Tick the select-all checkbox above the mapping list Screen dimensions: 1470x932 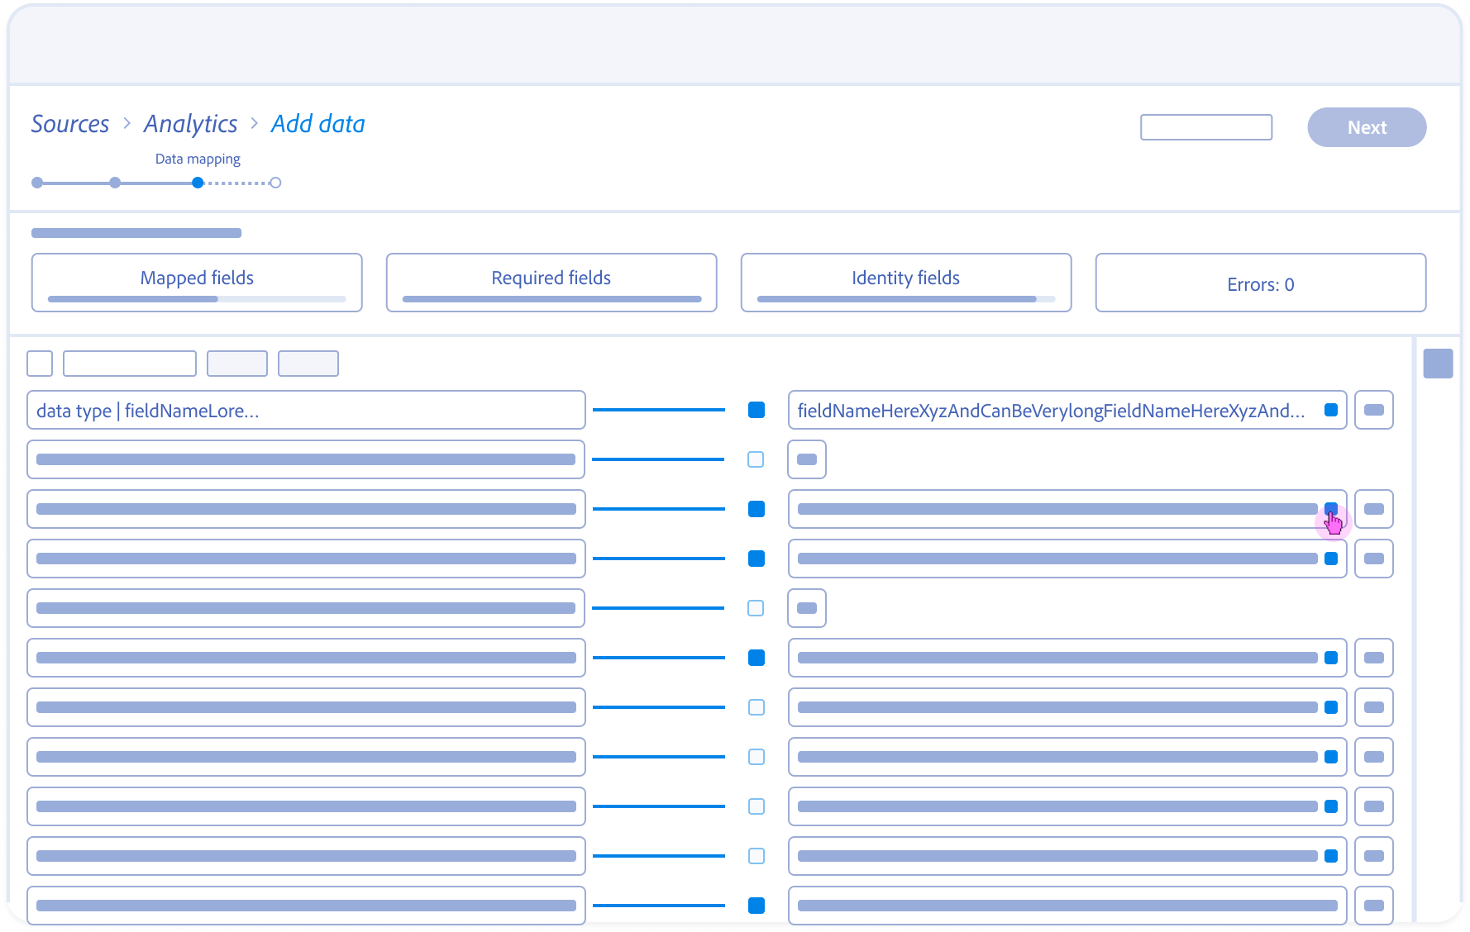click(40, 364)
